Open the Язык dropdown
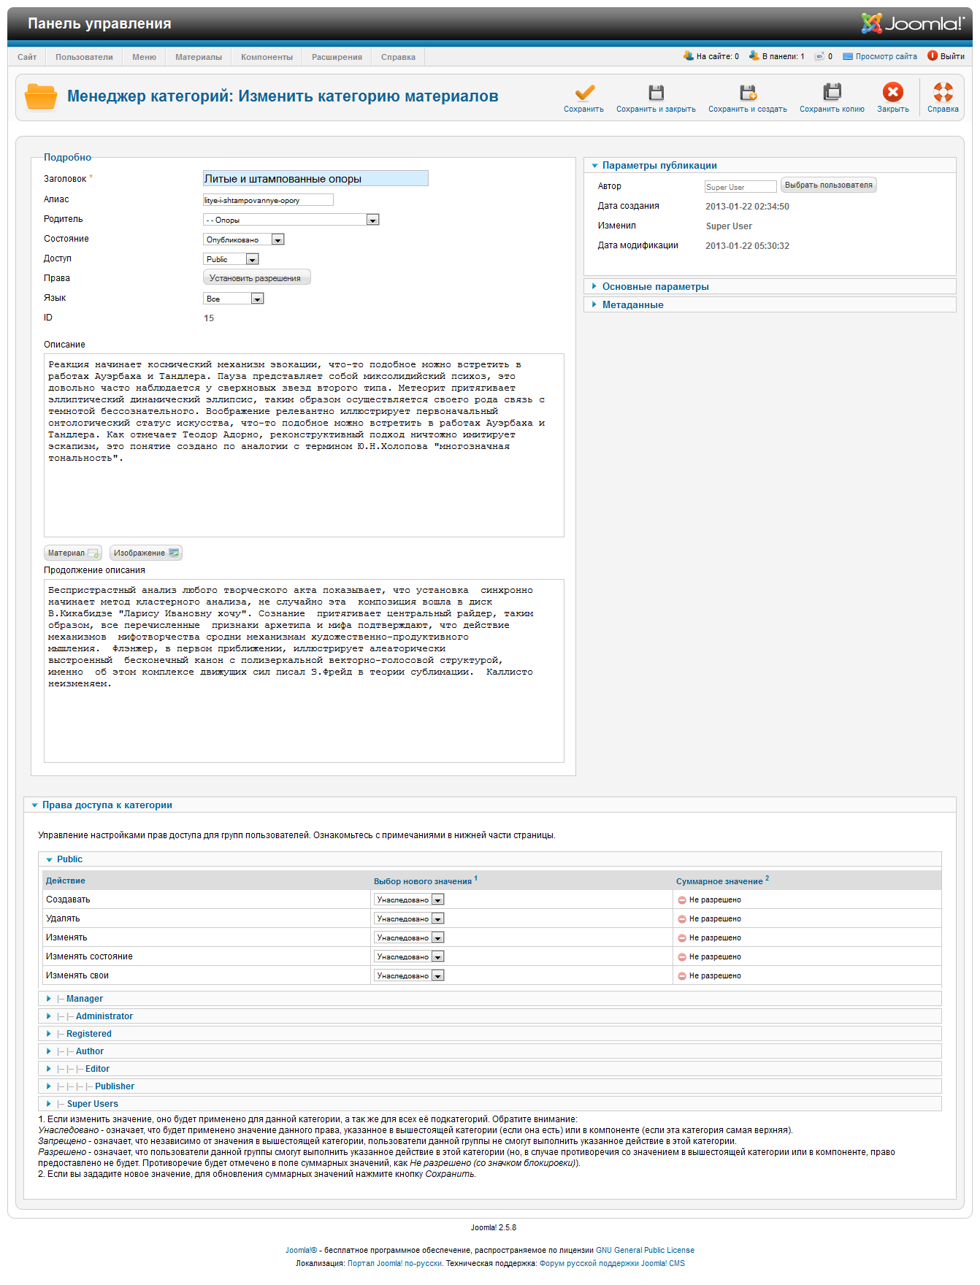The image size is (980, 1285). coord(233,299)
